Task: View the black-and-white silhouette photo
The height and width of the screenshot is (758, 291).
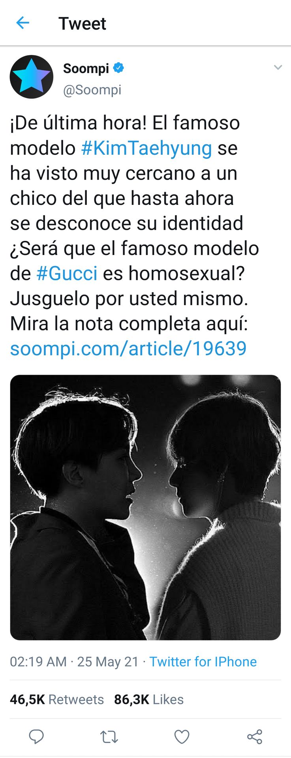Action: click(145, 507)
